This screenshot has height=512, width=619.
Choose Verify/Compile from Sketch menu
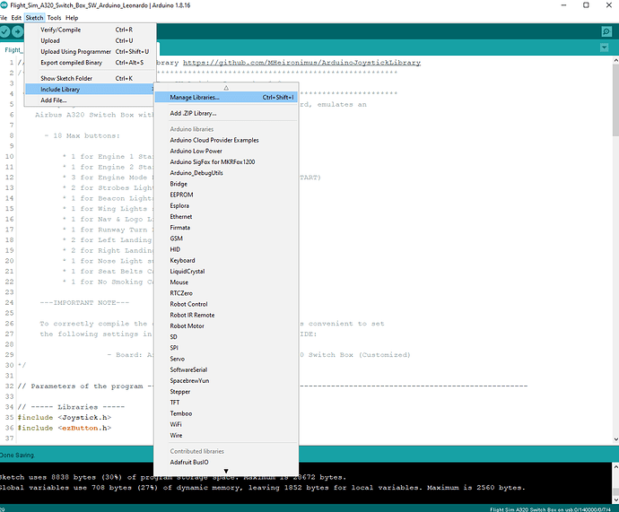[x=91, y=30]
